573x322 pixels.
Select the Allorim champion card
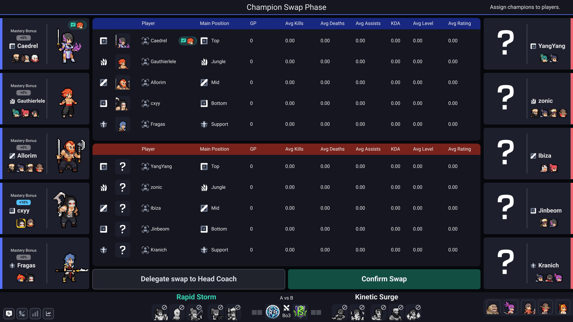(45, 153)
